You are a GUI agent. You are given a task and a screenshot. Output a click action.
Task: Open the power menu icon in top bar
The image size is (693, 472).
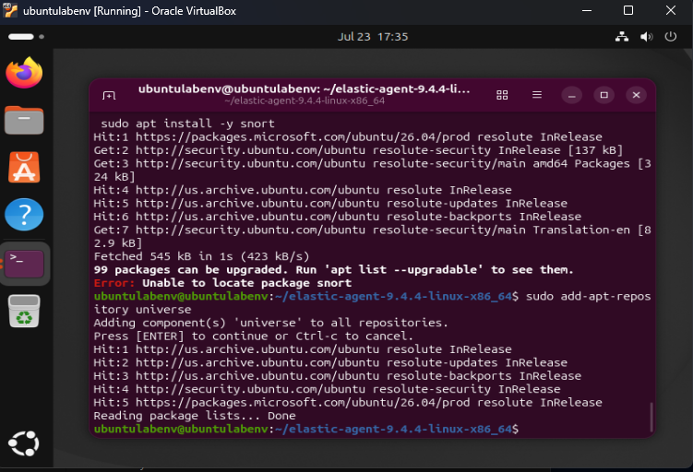click(x=671, y=37)
